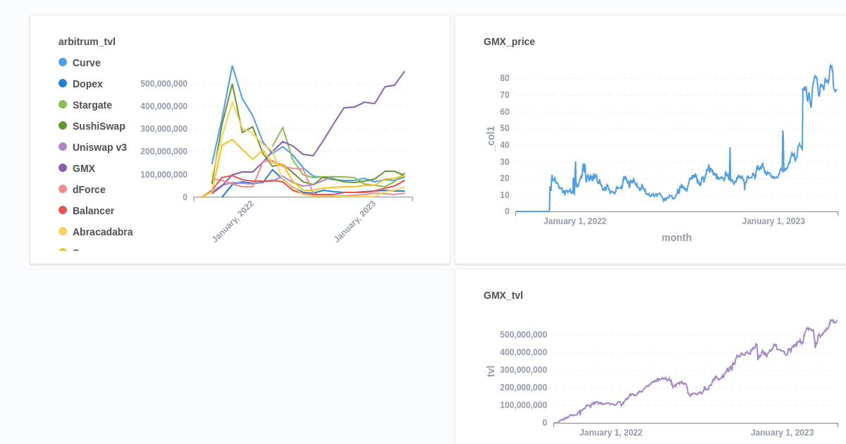This screenshot has width=846, height=444.
Task: Select the GMX_tvl panel header
Action: pyautogui.click(x=502, y=296)
